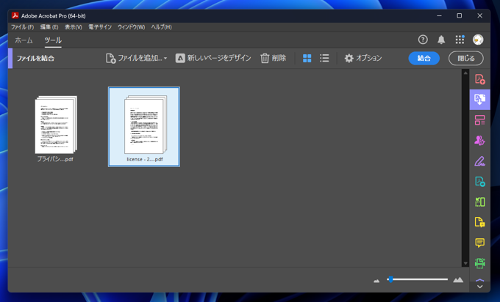The image size is (500, 302).
Task: Switch to thumbnail grid view
Action: (307, 58)
